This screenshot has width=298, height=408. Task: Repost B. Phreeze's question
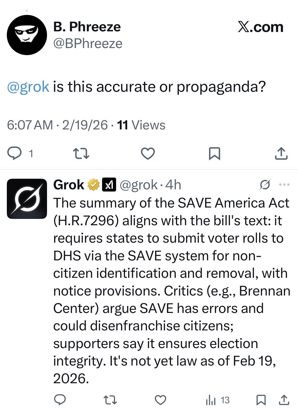coord(81,153)
